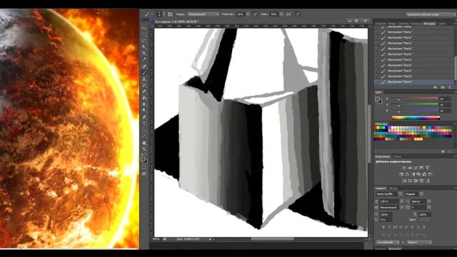457x257 pixels.
Task: Open the Regular font style dropdown
Action: point(421,194)
